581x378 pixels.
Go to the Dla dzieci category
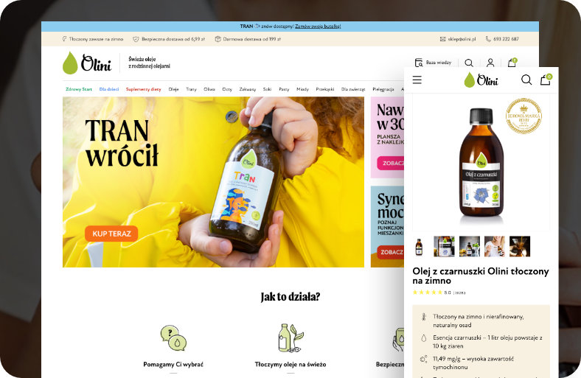[109, 89]
